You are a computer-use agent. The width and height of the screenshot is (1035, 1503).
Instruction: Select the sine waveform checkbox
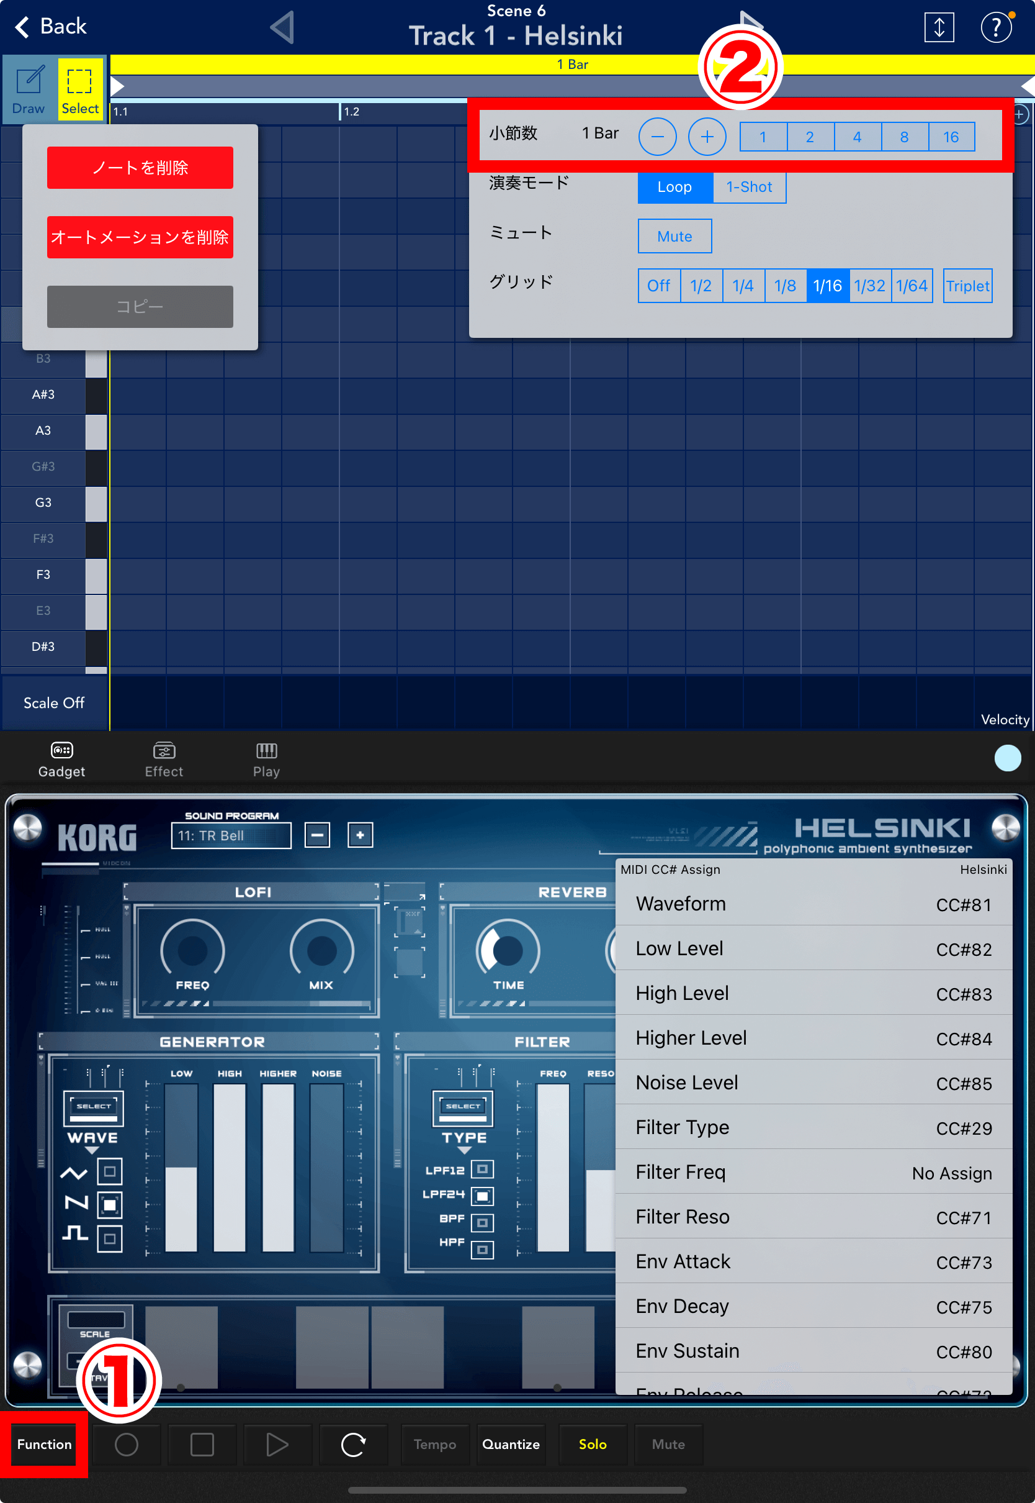110,1171
